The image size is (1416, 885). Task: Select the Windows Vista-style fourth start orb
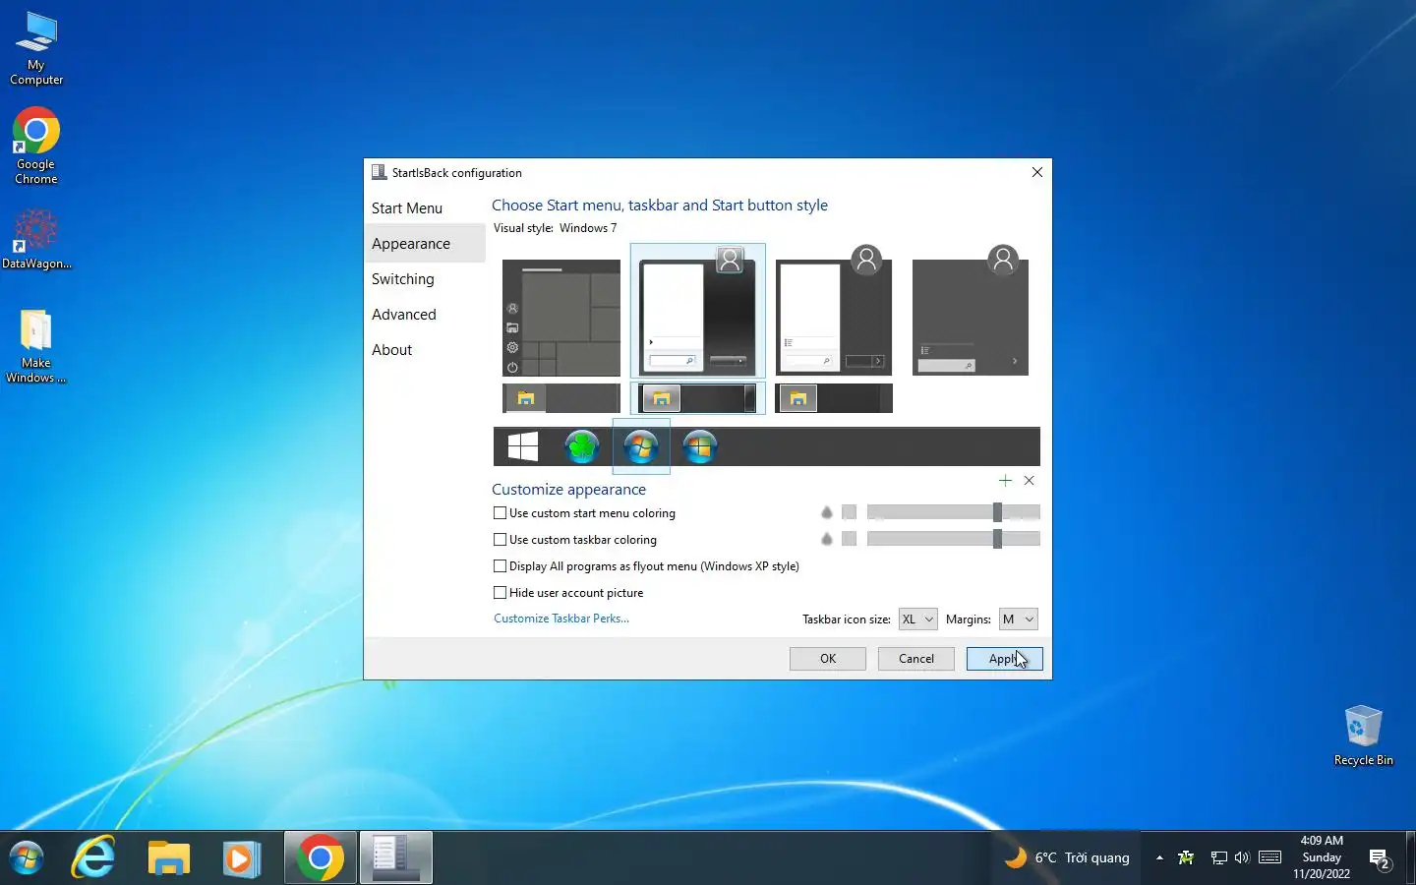[x=700, y=446]
